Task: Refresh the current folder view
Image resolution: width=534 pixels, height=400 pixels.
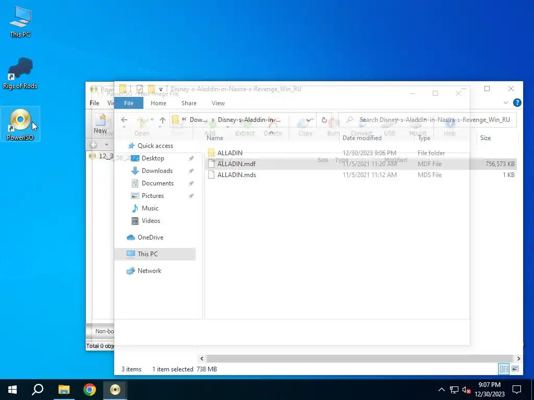Action: (324, 120)
